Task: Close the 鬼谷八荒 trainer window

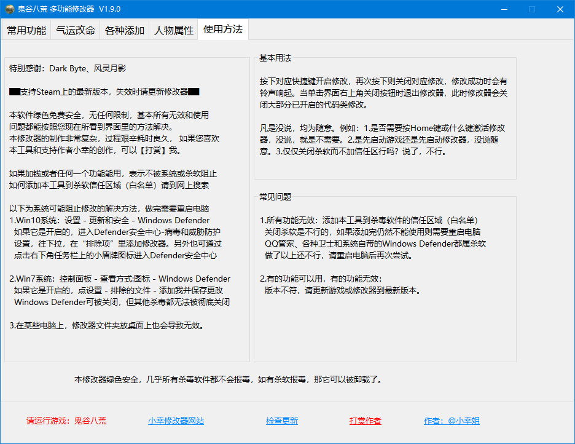Action: click(x=560, y=9)
